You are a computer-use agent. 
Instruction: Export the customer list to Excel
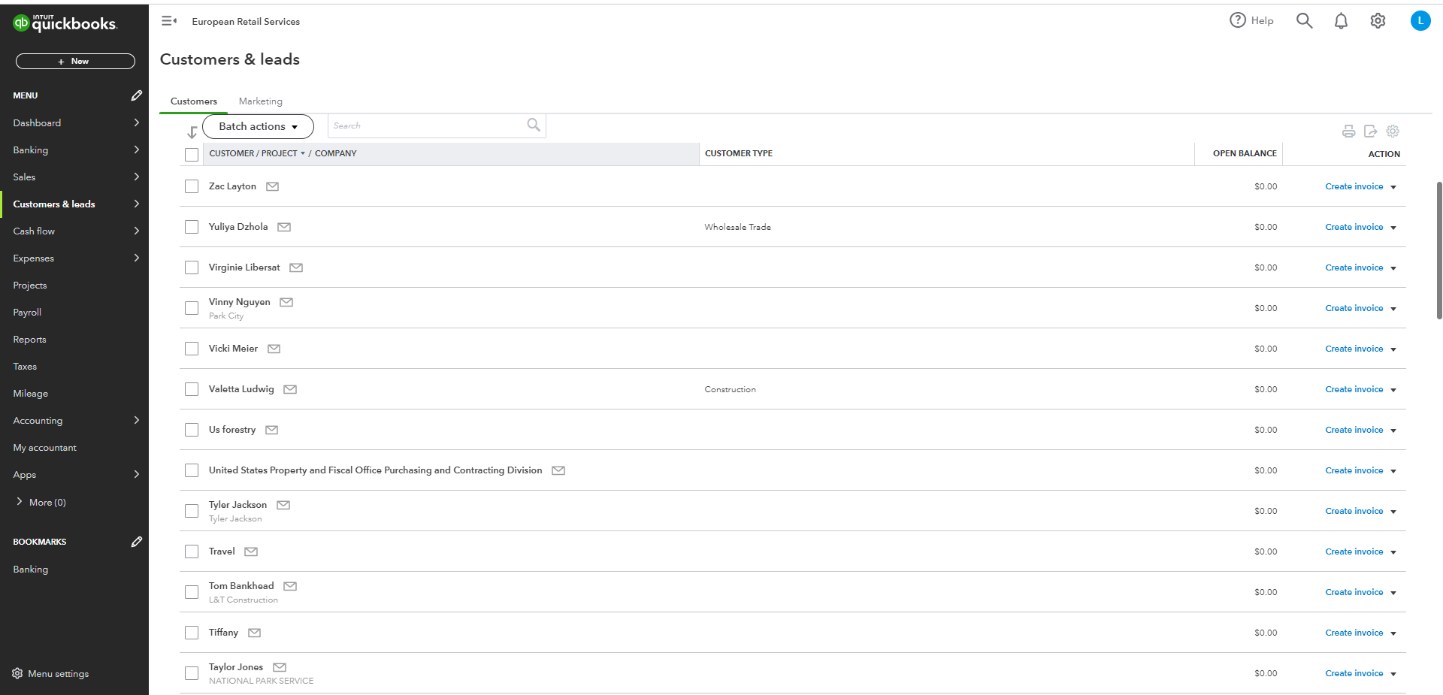click(1371, 131)
